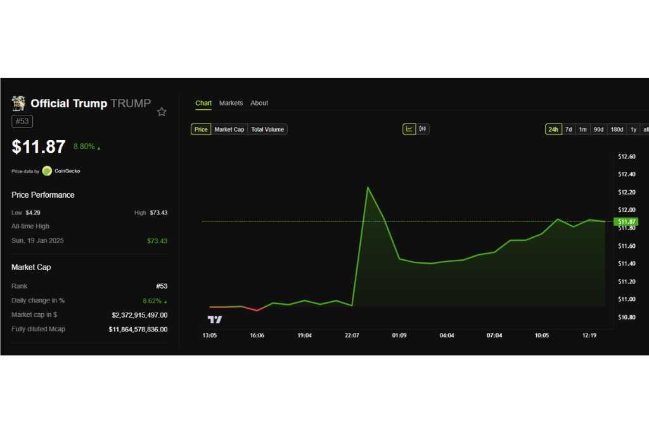Screen dimensions: 649x433
Task: Set chart range to 90d
Action: point(598,129)
